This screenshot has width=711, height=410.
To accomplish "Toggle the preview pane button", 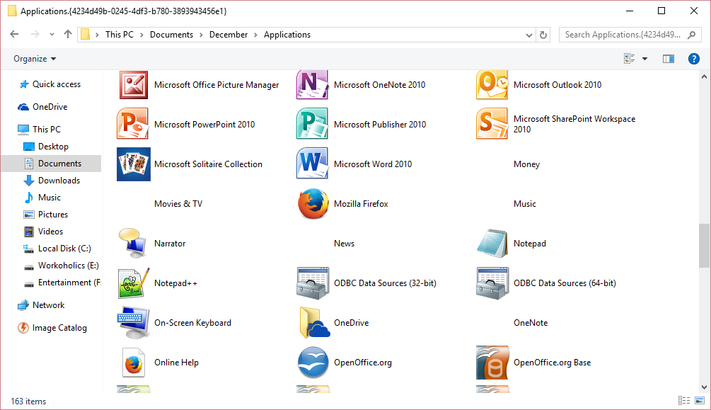I will click(x=669, y=59).
